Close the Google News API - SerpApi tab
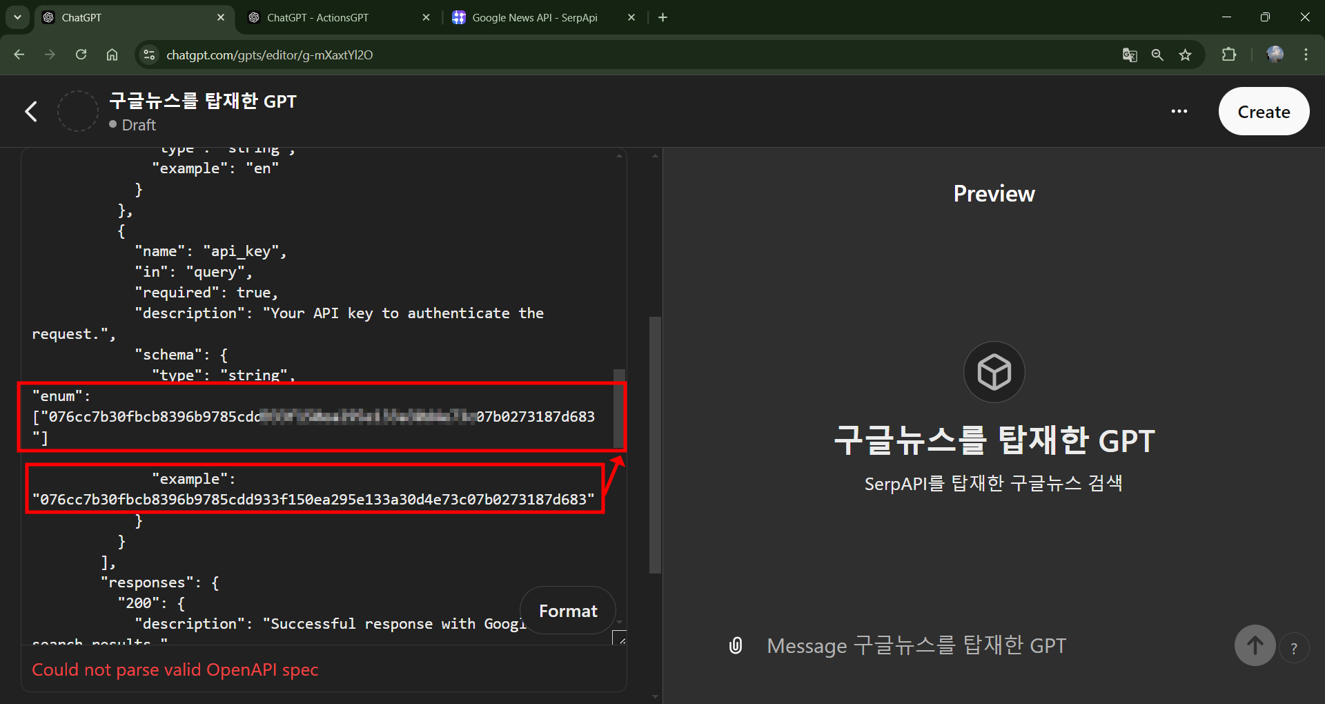 tap(631, 17)
